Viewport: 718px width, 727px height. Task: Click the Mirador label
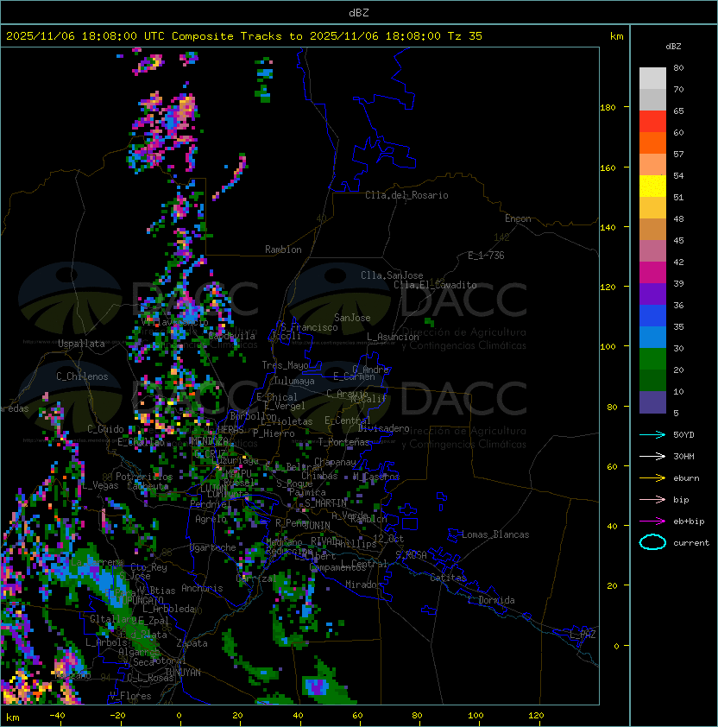tap(363, 585)
